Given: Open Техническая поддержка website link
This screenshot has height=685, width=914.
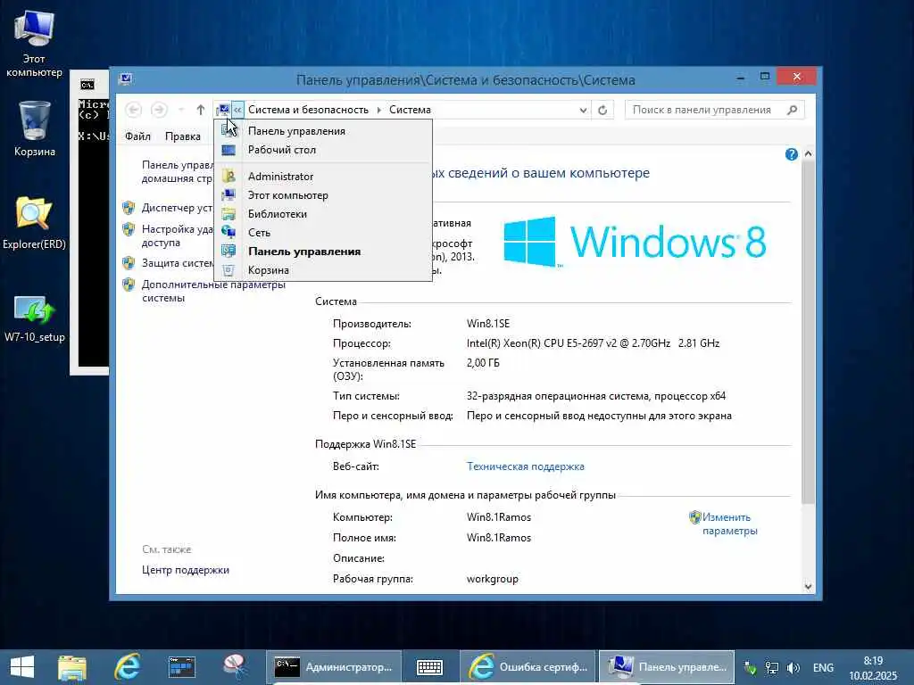Looking at the screenshot, I should (525, 466).
